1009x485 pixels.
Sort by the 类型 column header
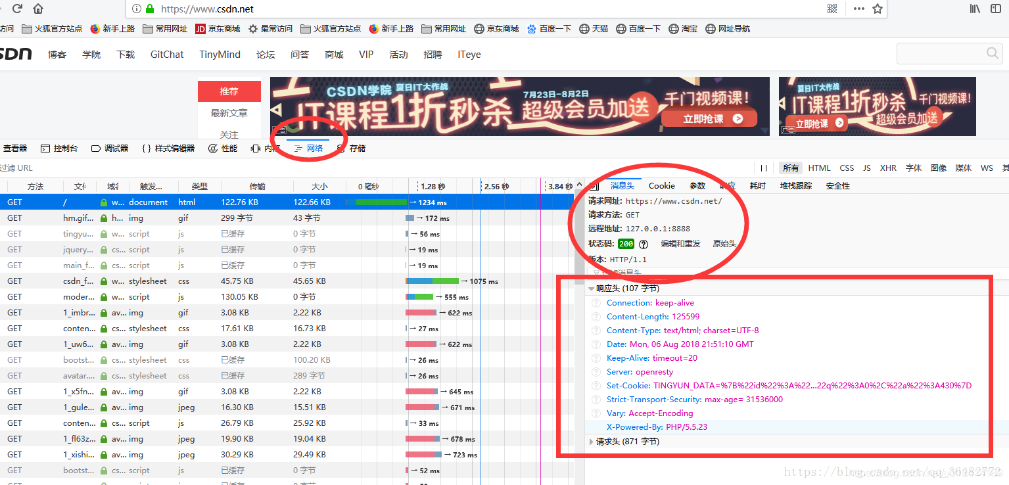coord(199,187)
